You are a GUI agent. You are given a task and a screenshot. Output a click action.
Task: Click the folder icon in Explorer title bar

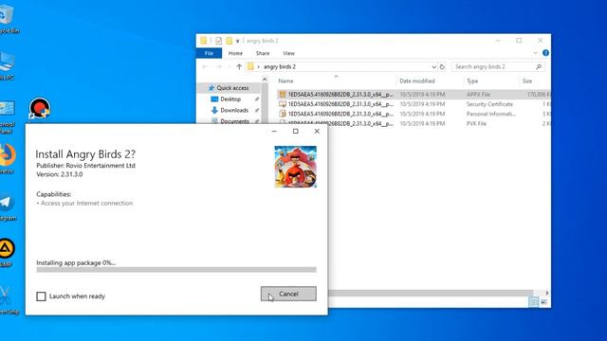204,41
